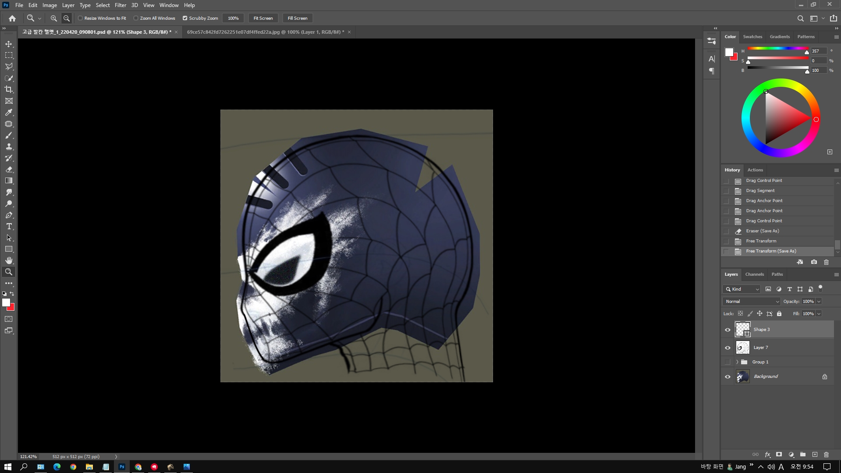The width and height of the screenshot is (841, 473).
Task: Click the Zoom Out magnifier icon
Action: [67, 18]
